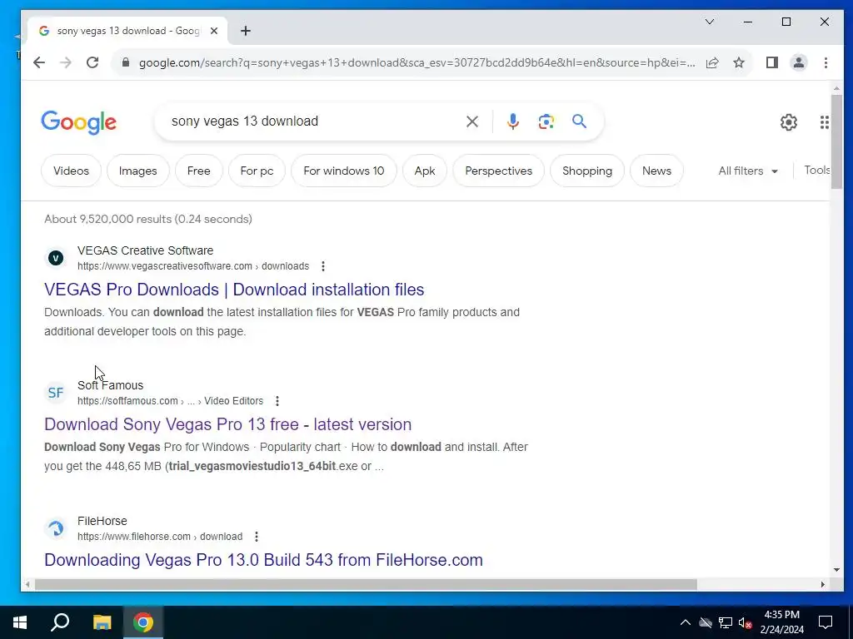853x639 pixels.
Task: Close the sony vegas 13 download tab
Action: coord(214,31)
